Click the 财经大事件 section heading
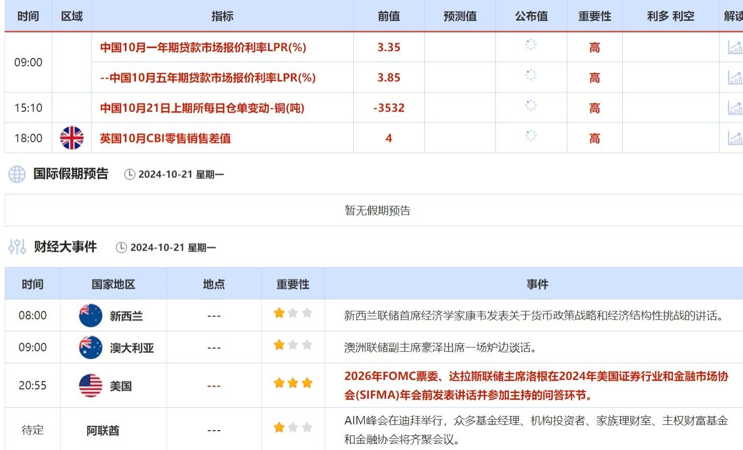The width and height of the screenshot is (743, 450). point(65,246)
